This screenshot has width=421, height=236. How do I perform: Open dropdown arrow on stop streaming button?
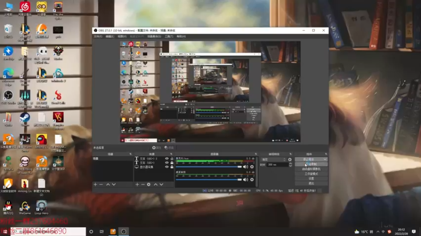(325, 159)
